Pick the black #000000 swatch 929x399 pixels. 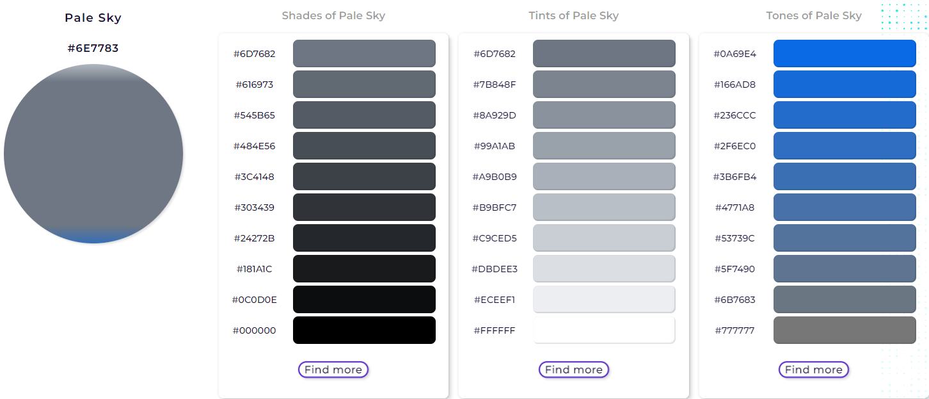pos(364,330)
